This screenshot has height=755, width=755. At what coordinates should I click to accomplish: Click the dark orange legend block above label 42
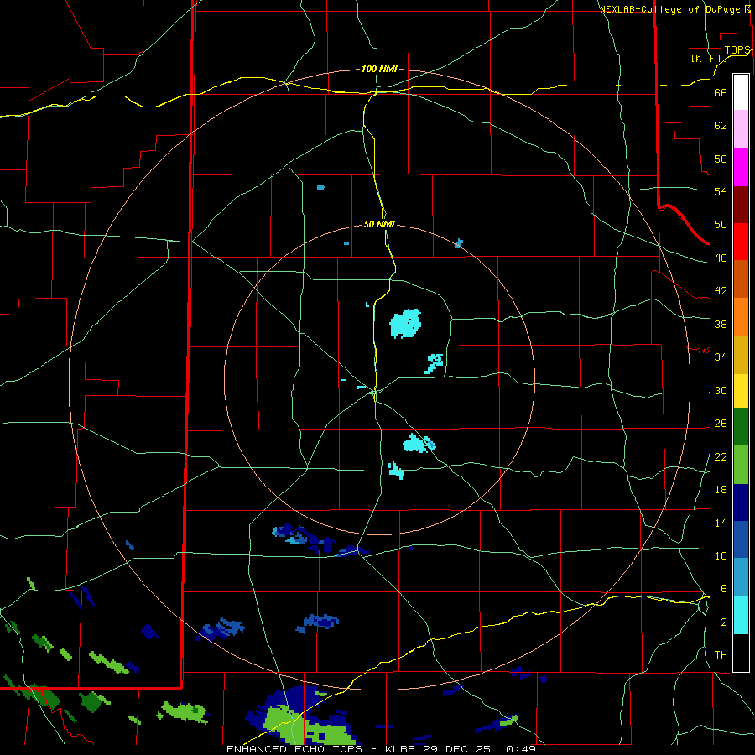[x=741, y=279]
